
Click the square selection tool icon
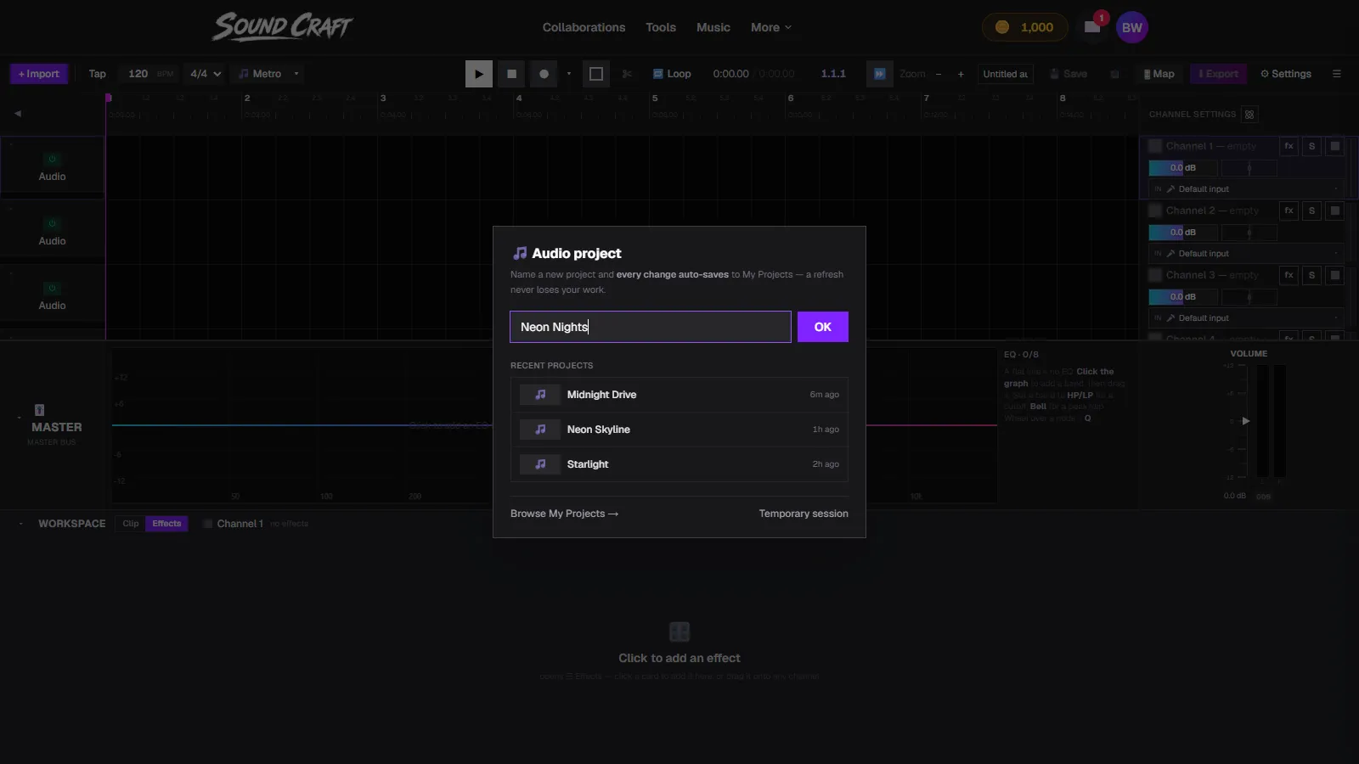click(x=596, y=74)
